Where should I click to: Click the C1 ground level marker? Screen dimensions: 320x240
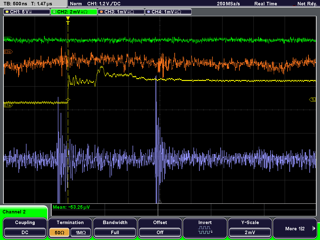coord(8,105)
